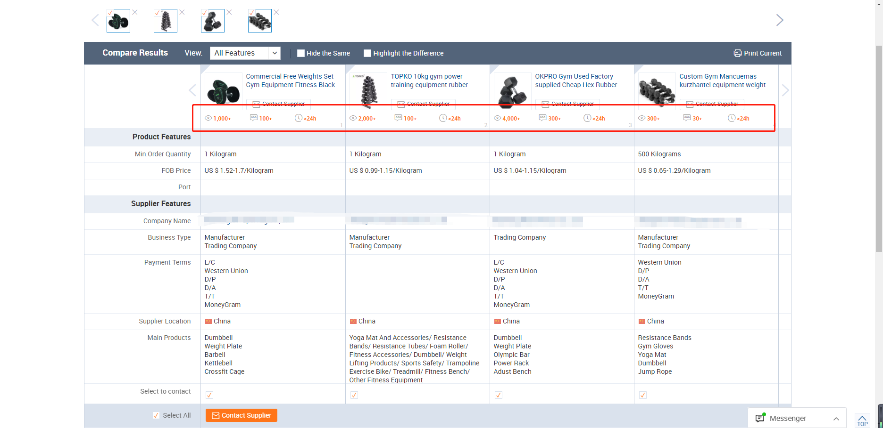Click eye icon beside 300+ views

(x=641, y=118)
